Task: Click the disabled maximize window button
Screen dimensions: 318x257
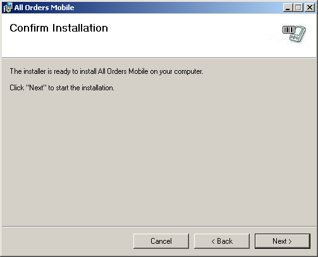Action: coord(298,8)
